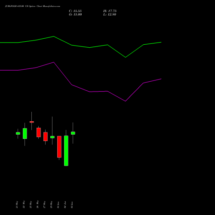Select the 29 May date label
The image size is (215, 215).
[51, 205]
